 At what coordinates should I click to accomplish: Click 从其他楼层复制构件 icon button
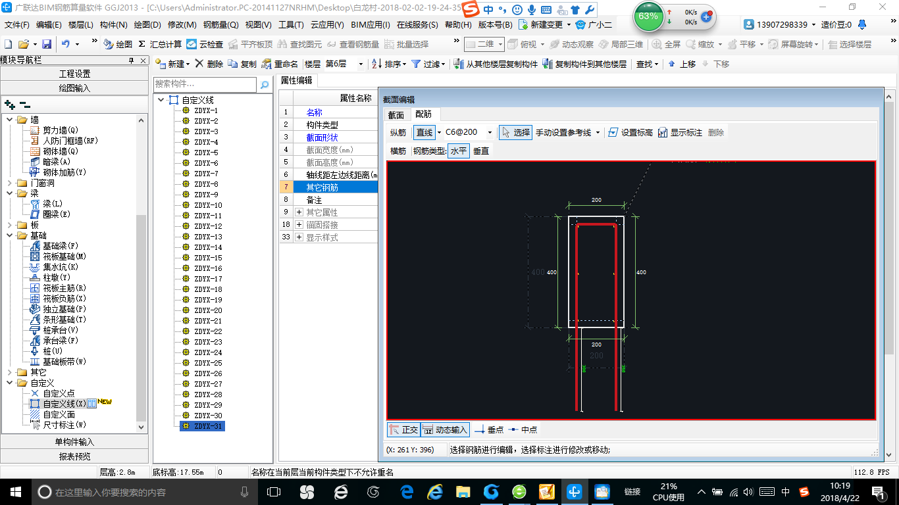coord(496,64)
